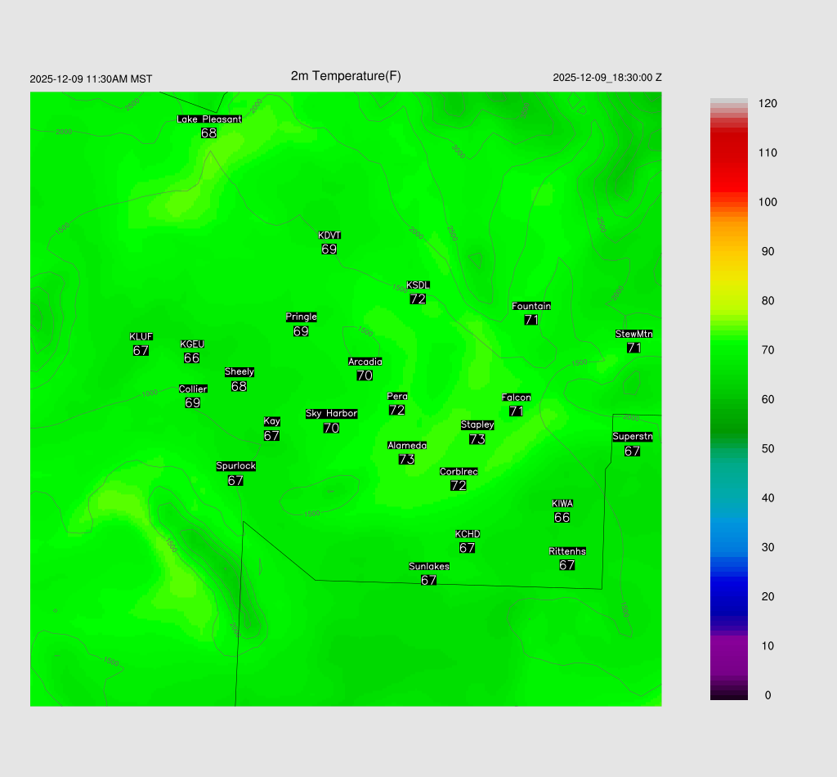Screen dimensions: 837x777
Task: Select the KDVT station temperature reading
Action: (329, 249)
